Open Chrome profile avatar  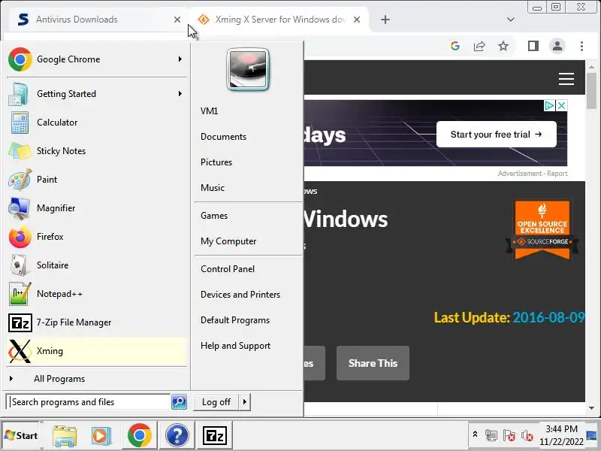pyautogui.click(x=557, y=47)
